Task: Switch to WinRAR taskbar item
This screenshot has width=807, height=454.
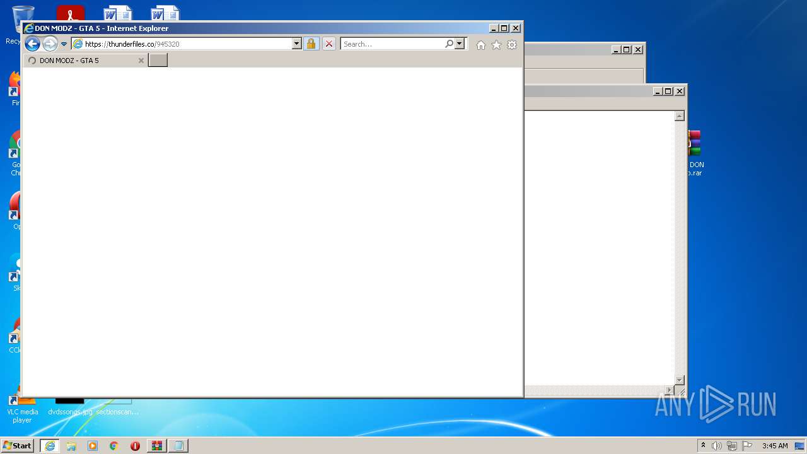Action: tap(157, 446)
